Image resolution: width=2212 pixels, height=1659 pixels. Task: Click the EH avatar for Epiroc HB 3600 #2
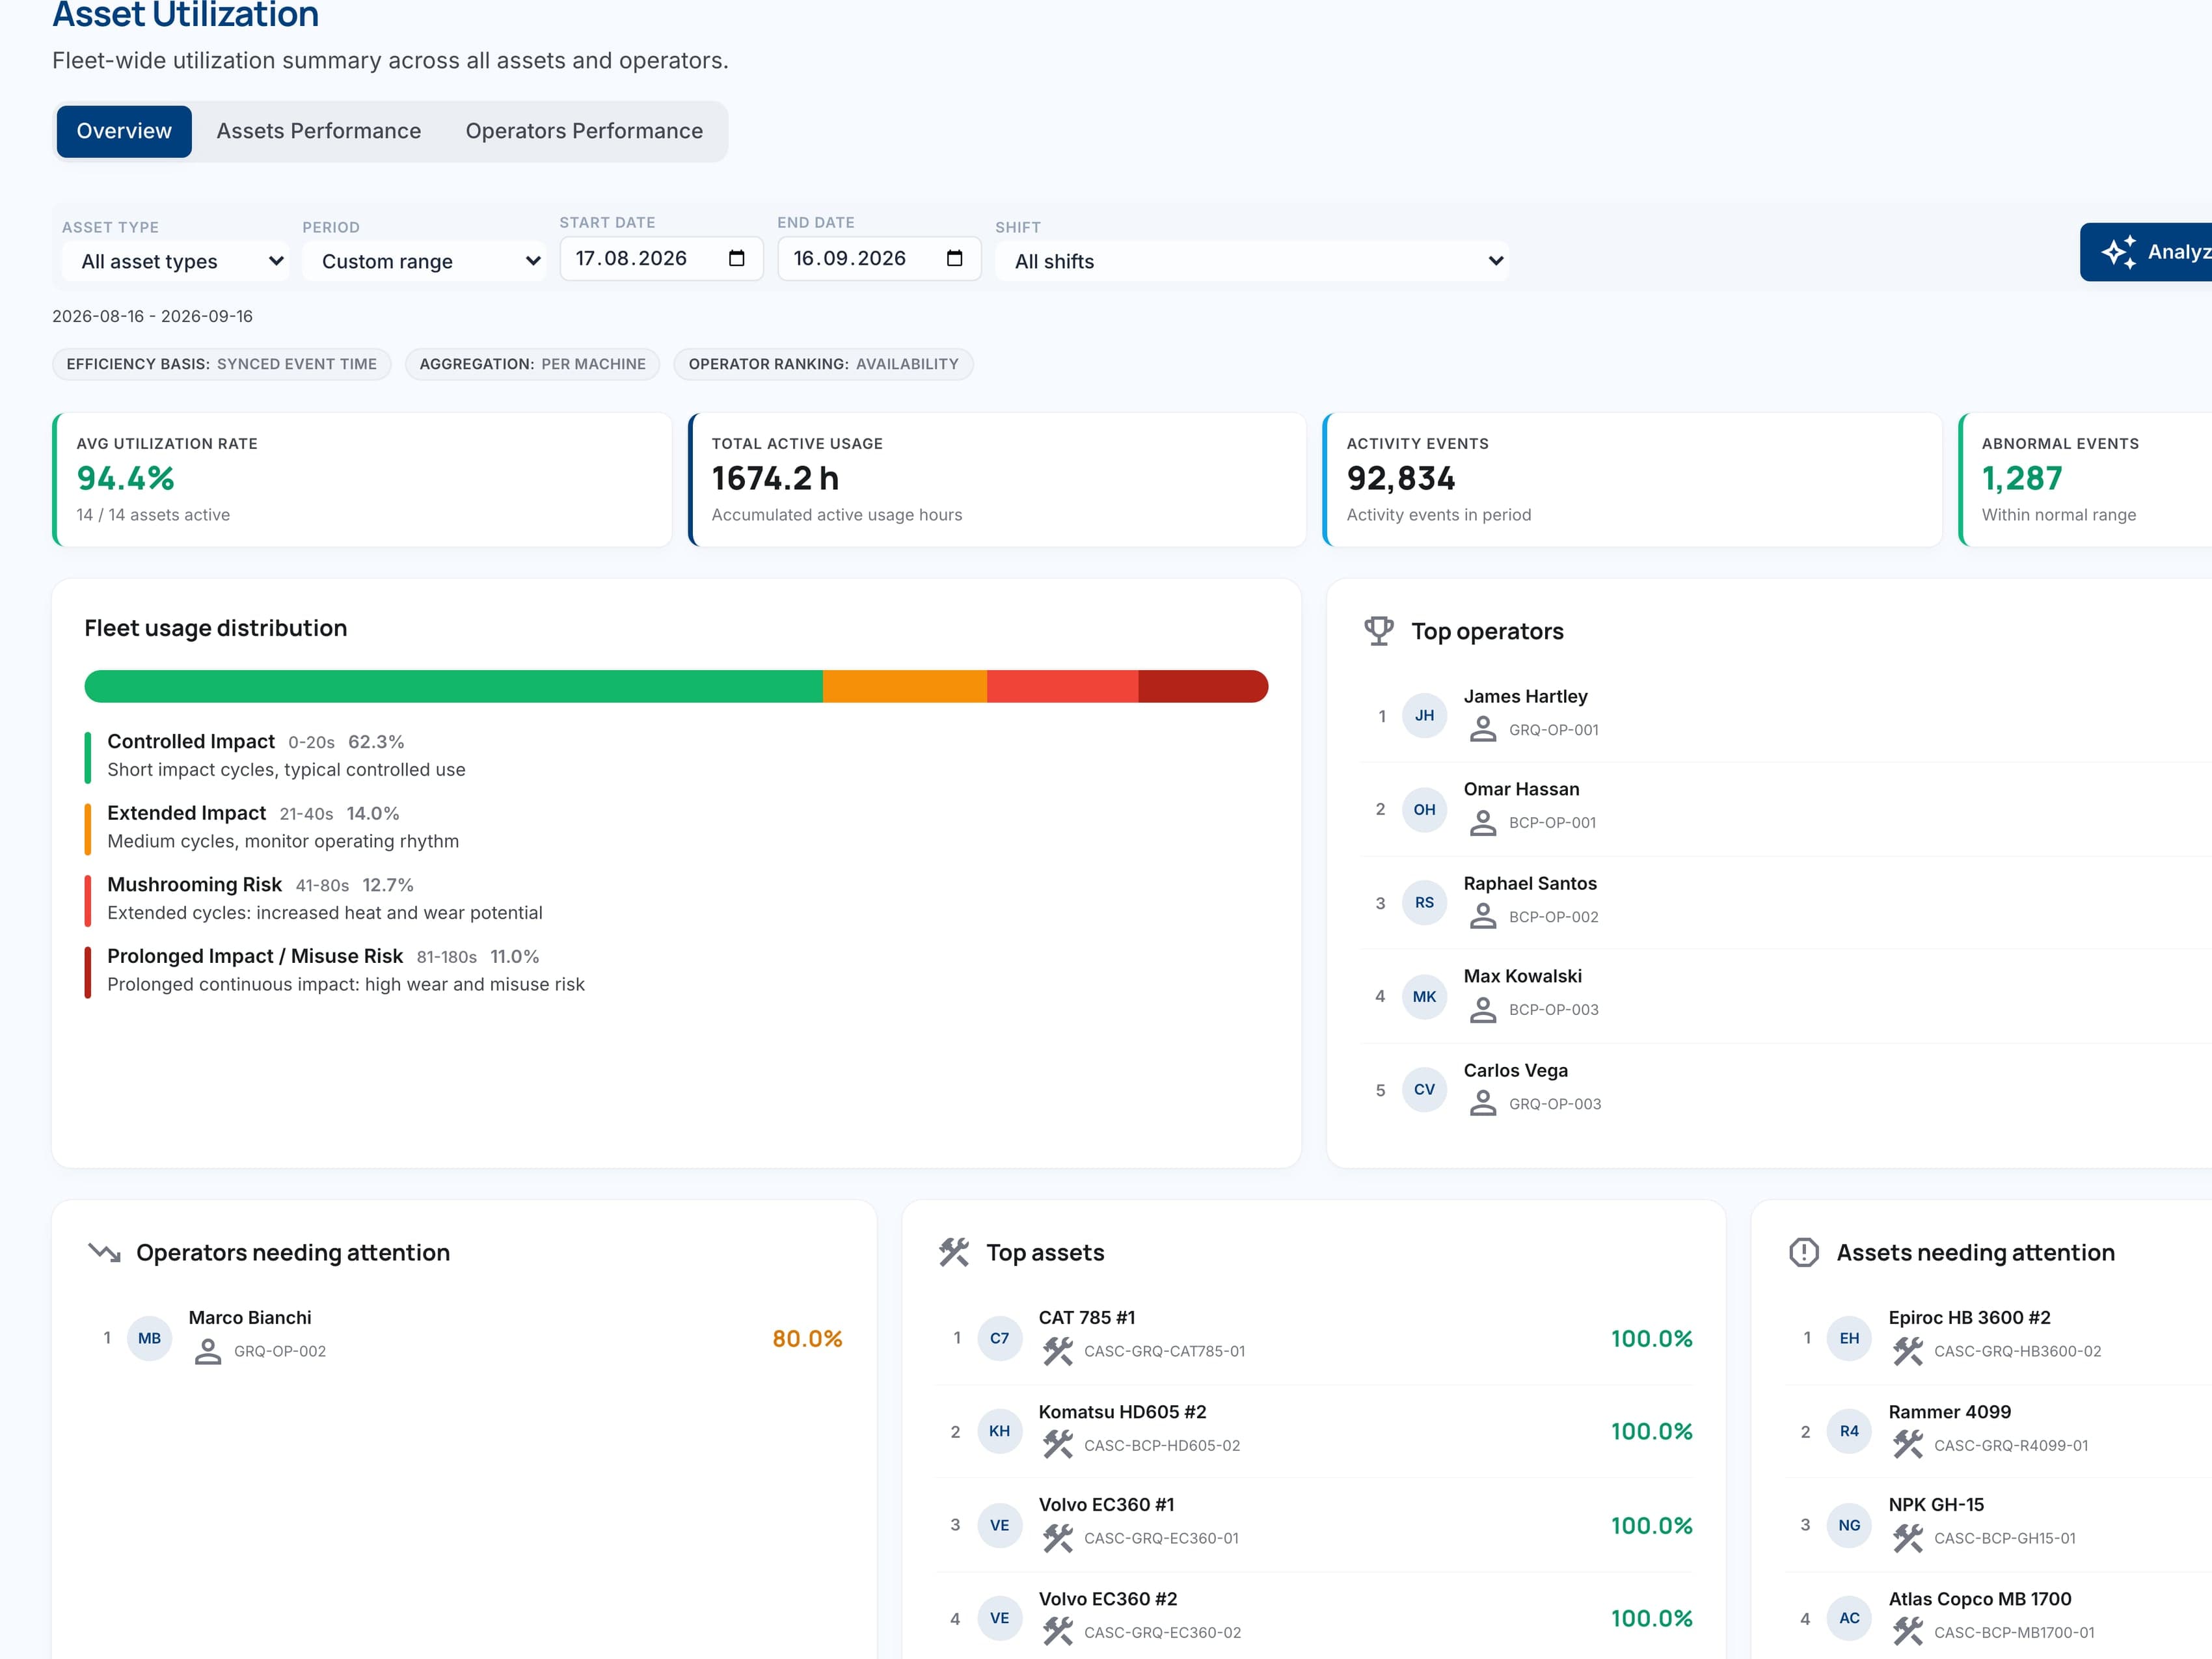click(1849, 1338)
